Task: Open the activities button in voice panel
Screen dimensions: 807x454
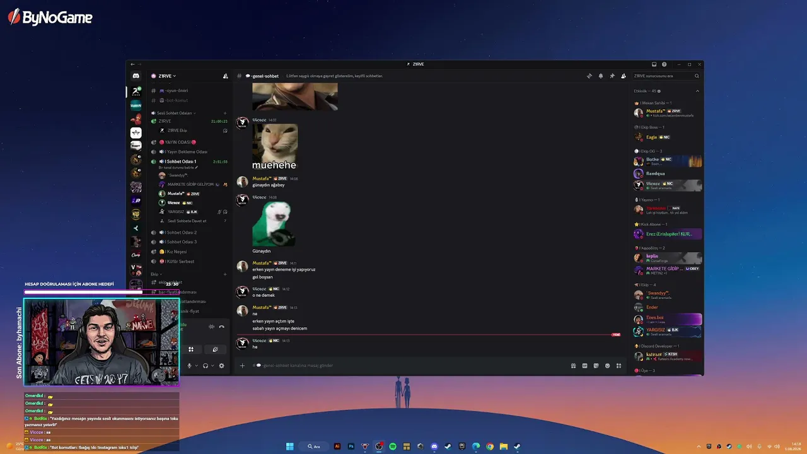Action: coord(190,349)
